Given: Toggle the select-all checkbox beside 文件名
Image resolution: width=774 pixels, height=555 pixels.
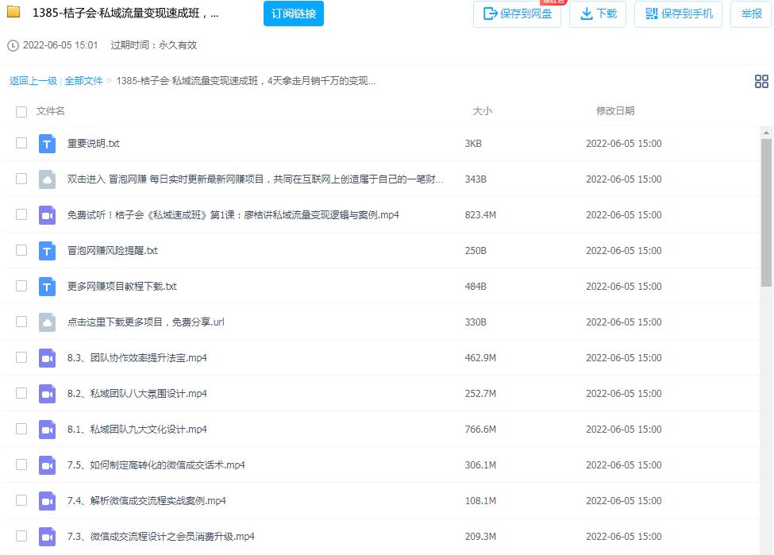Looking at the screenshot, I should (21, 112).
